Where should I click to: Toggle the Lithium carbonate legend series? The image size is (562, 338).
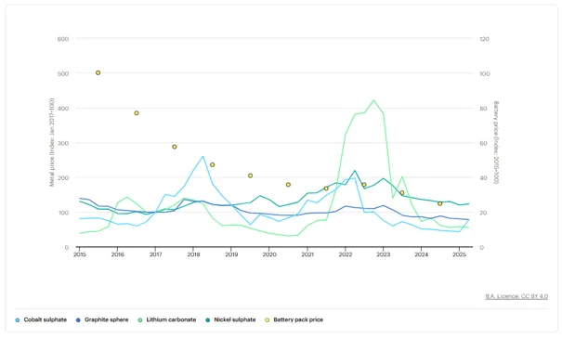[x=167, y=319]
